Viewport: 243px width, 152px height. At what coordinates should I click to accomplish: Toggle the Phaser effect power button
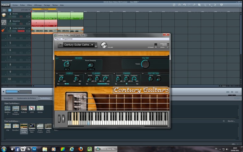114,74
